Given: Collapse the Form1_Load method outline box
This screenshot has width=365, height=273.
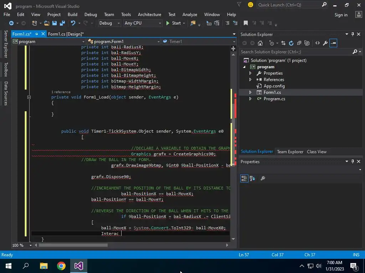Looking at the screenshot, I should pyautogui.click(x=29, y=97).
